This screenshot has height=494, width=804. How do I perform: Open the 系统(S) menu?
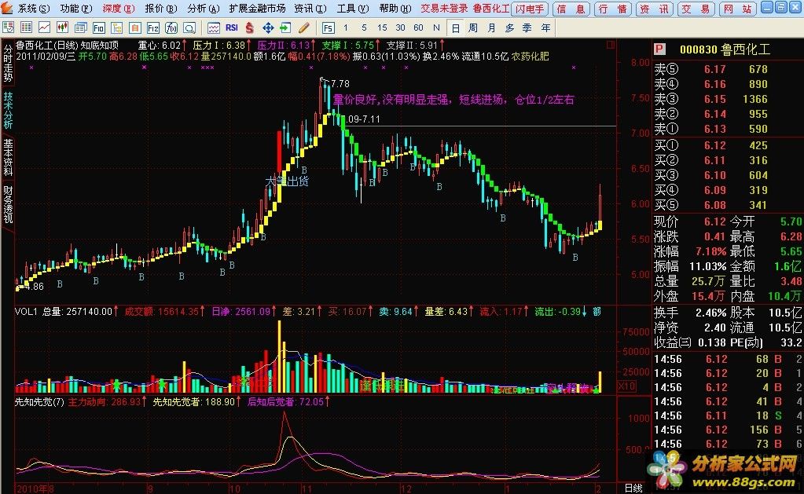[x=34, y=9]
